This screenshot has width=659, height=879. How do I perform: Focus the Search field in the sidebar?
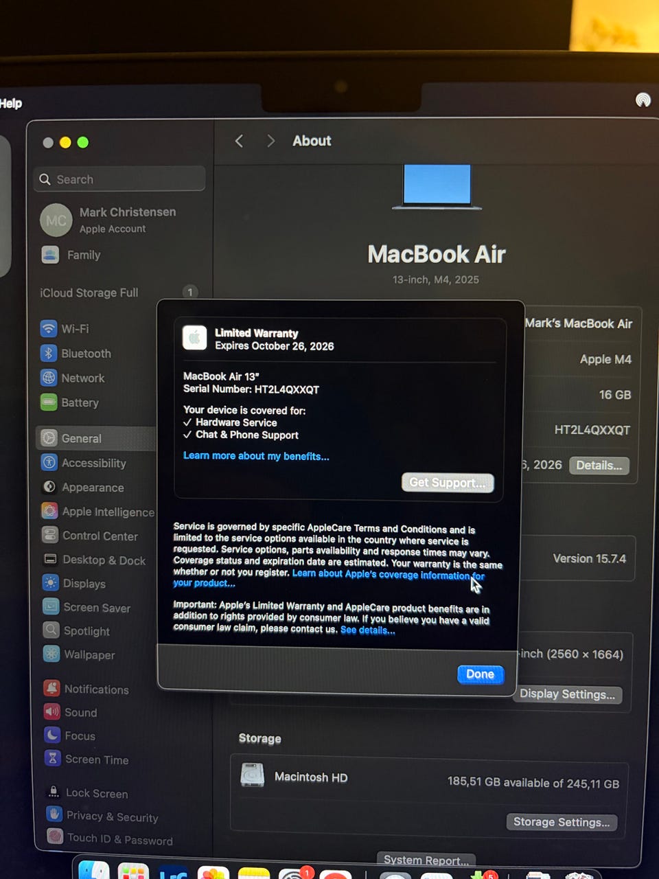tap(119, 179)
